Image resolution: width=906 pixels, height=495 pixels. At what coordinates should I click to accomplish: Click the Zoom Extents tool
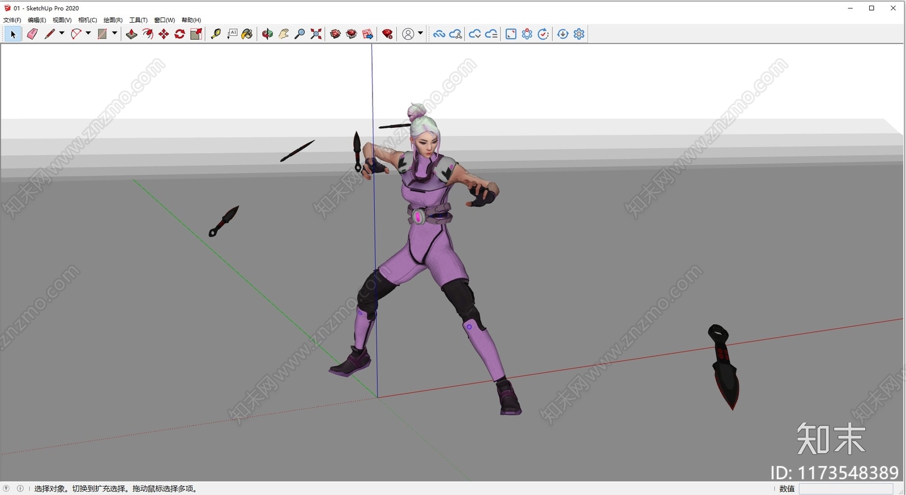pyautogui.click(x=316, y=34)
